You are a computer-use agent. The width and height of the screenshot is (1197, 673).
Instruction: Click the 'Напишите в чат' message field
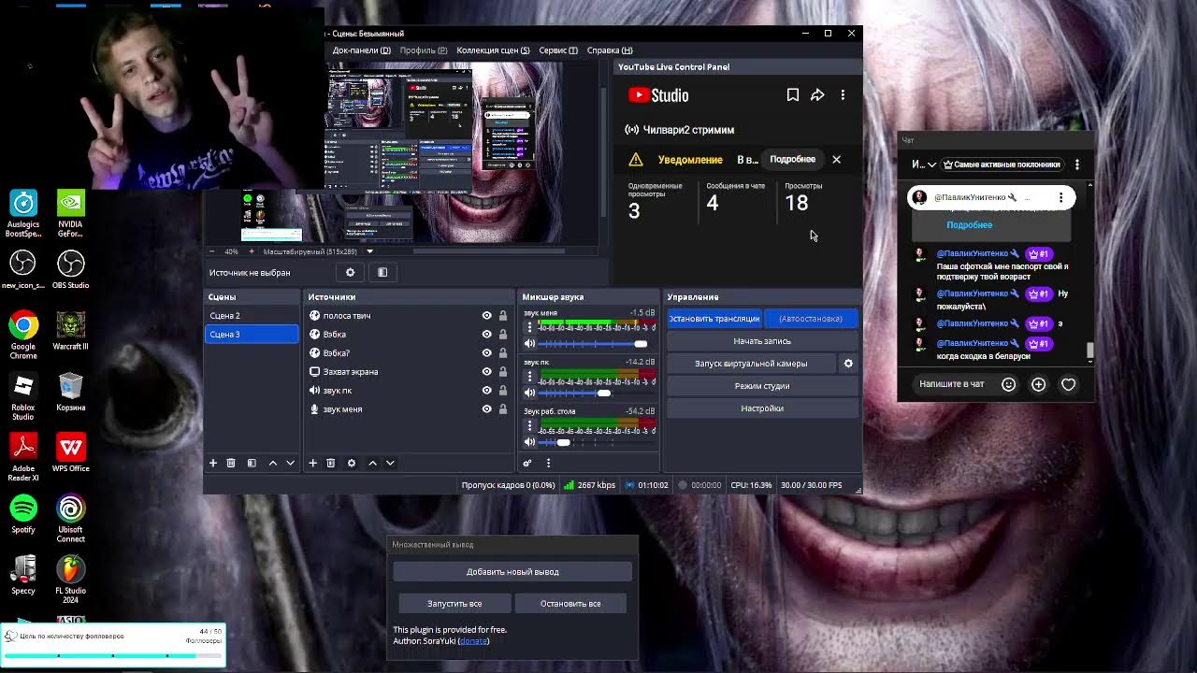pos(951,384)
